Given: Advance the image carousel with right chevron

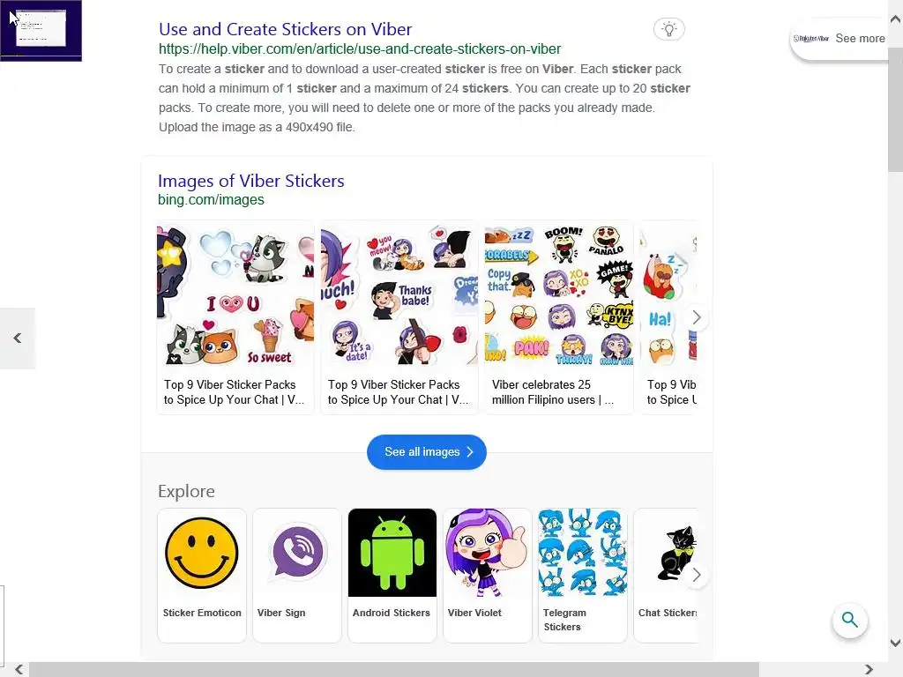Looking at the screenshot, I should 697,317.
